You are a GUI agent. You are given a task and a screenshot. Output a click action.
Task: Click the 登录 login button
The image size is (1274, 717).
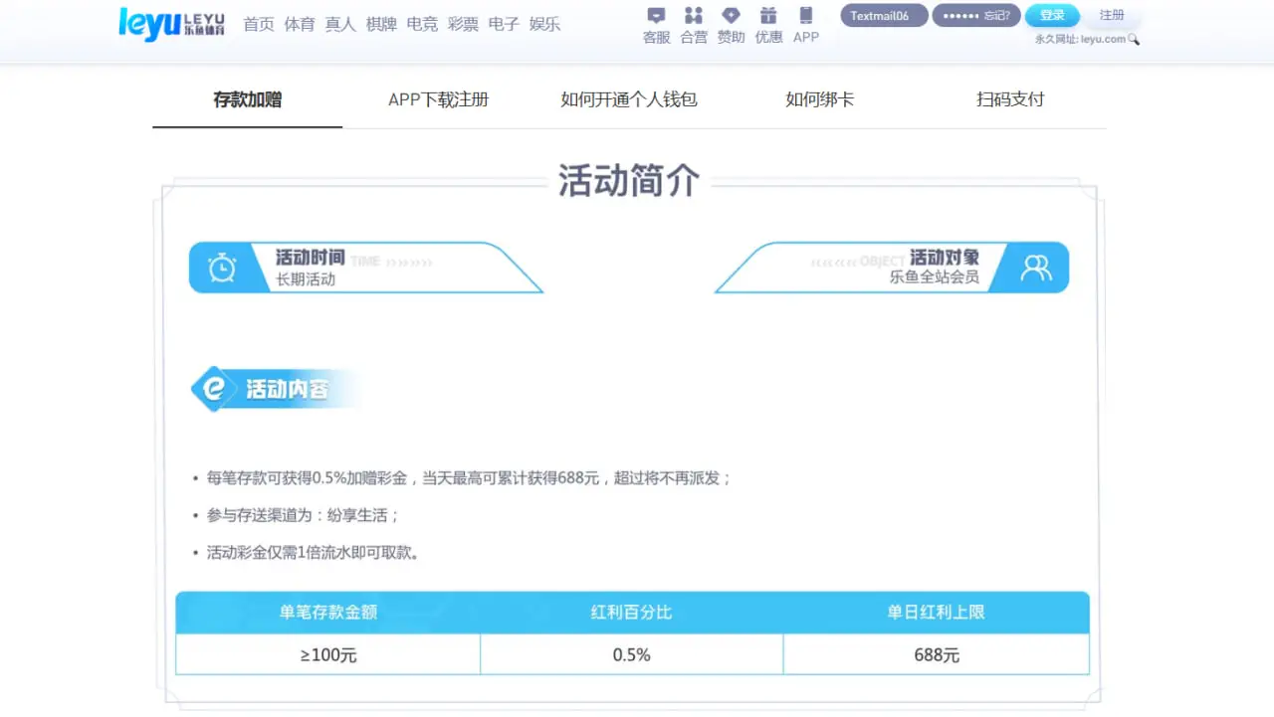1052,15
